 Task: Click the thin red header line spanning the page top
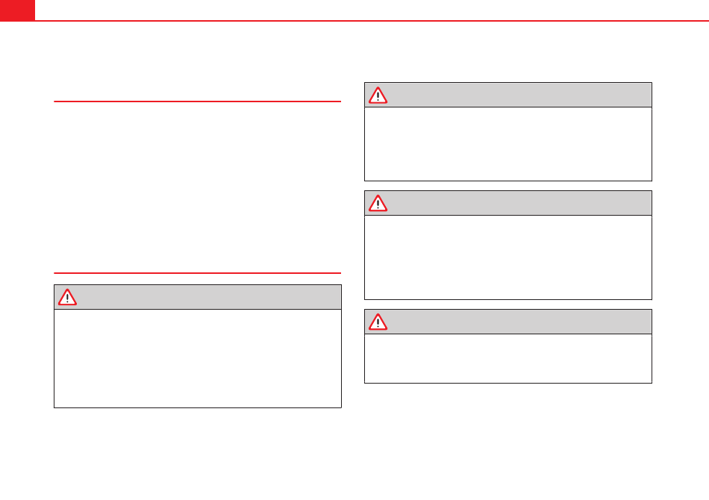(x=372, y=20)
